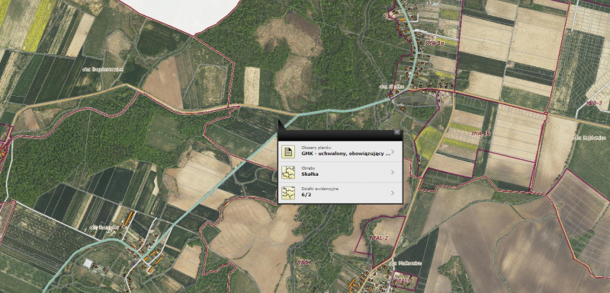Click the SKA-1b plan area label

[480, 133]
